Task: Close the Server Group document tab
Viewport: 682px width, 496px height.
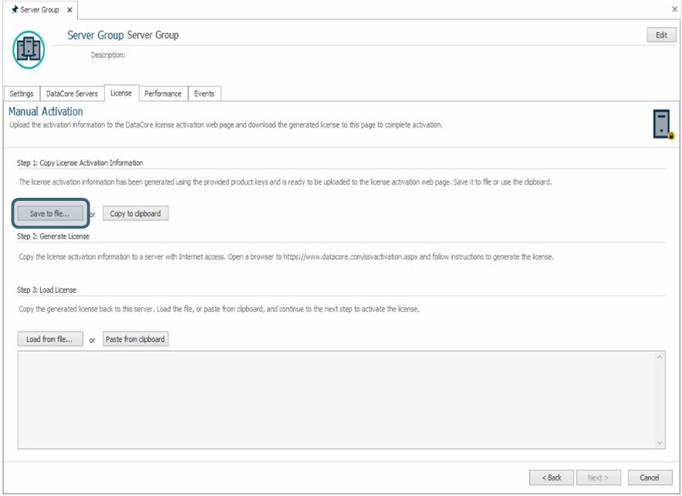Action: (x=69, y=10)
